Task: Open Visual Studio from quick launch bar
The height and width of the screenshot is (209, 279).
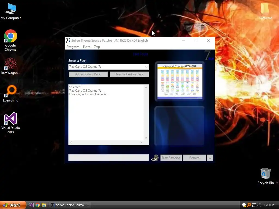Action: pos(31,205)
